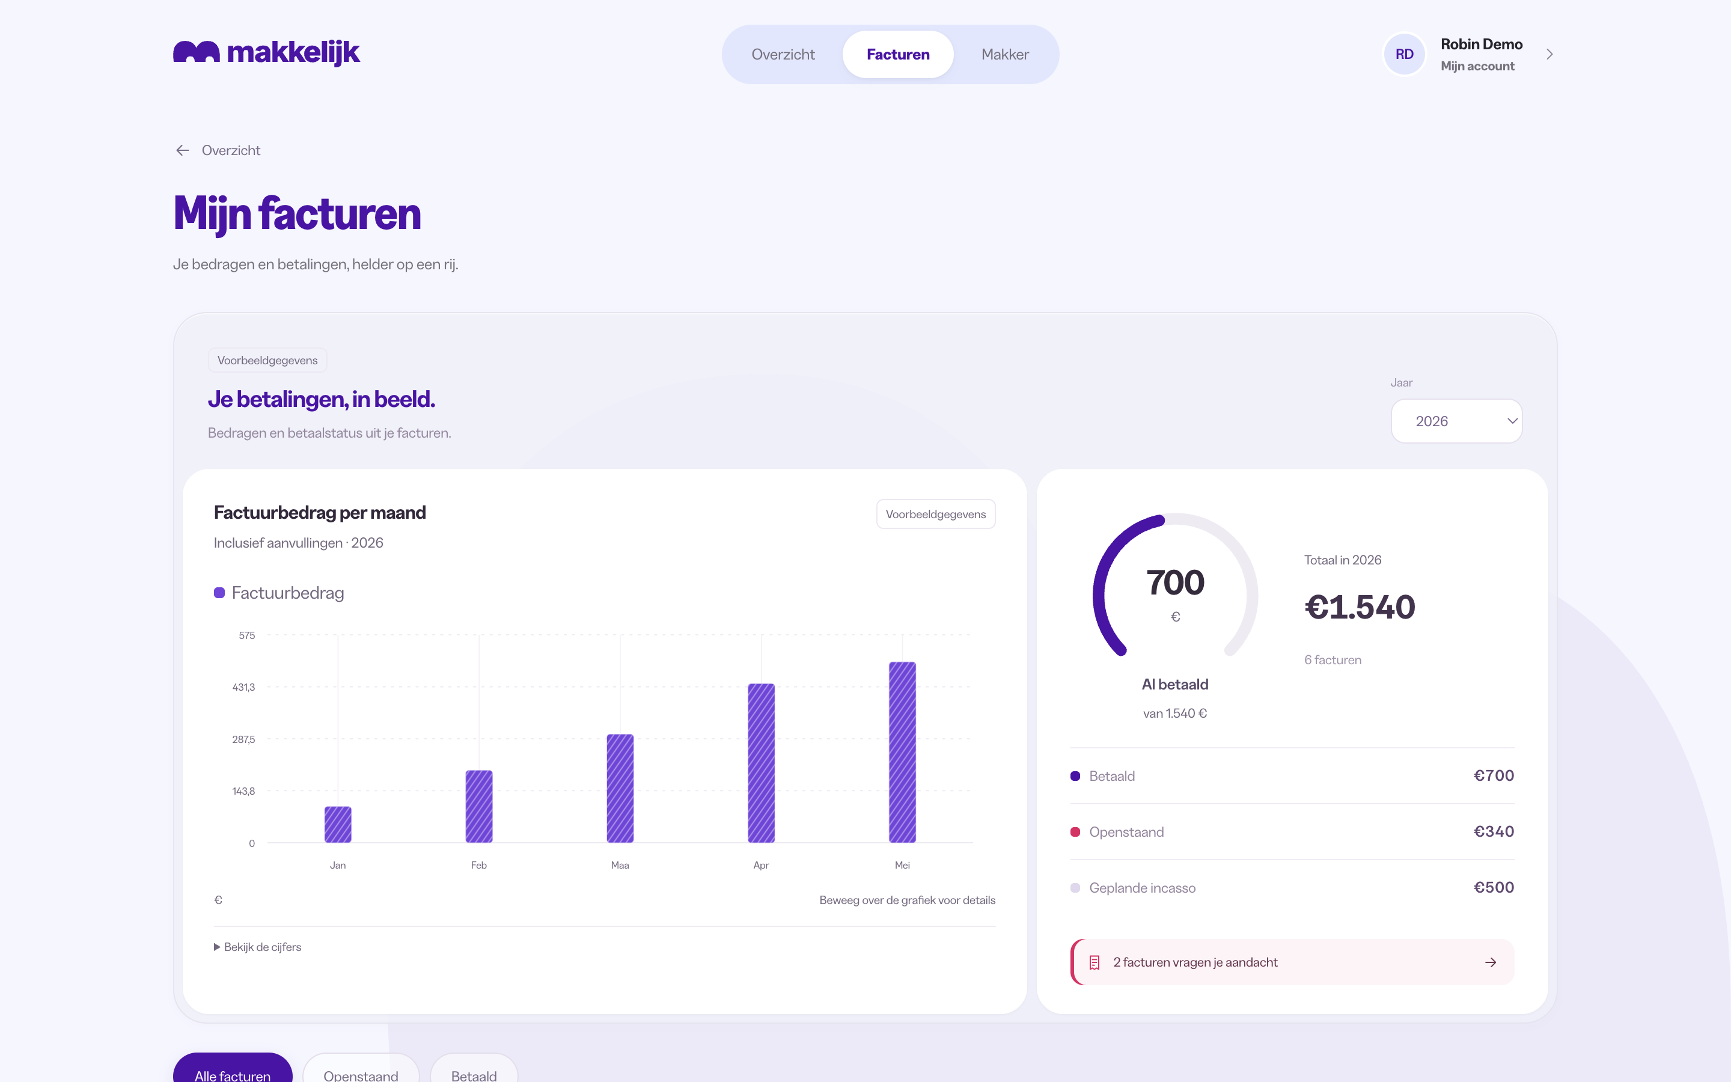The width and height of the screenshot is (1731, 1082).
Task: Filter by Openstaand invoices
Action: click(361, 1068)
